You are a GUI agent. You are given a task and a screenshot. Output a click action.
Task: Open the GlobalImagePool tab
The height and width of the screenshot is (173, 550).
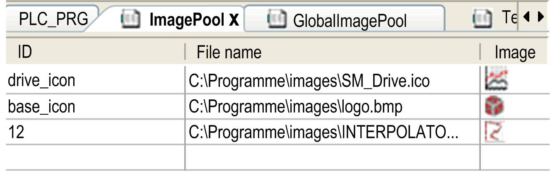[350, 20]
